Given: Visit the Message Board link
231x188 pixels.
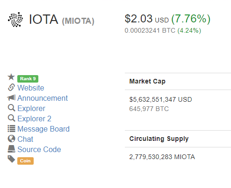Looking at the screenshot, I should [x=43, y=129].
